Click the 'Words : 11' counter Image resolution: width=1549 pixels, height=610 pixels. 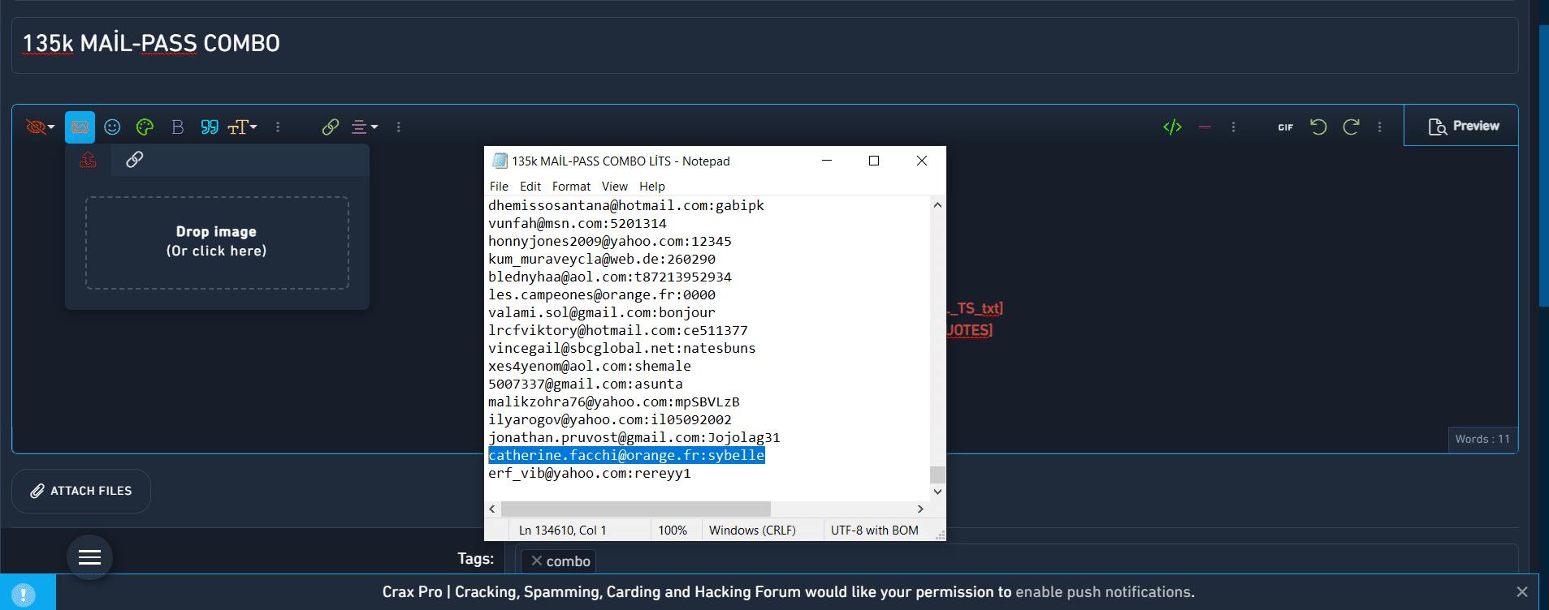pos(1482,439)
